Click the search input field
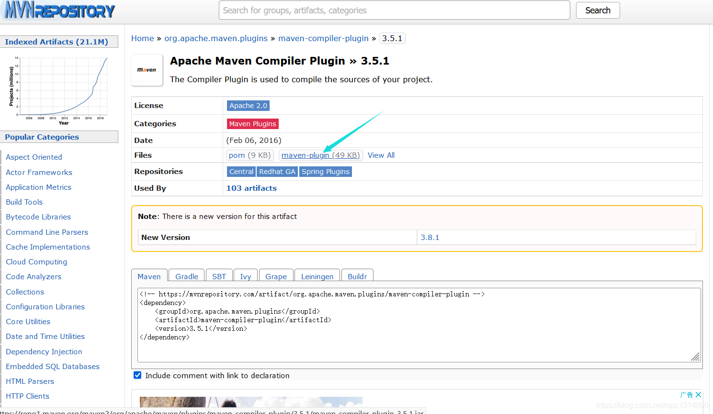This screenshot has width=713, height=414. click(394, 10)
